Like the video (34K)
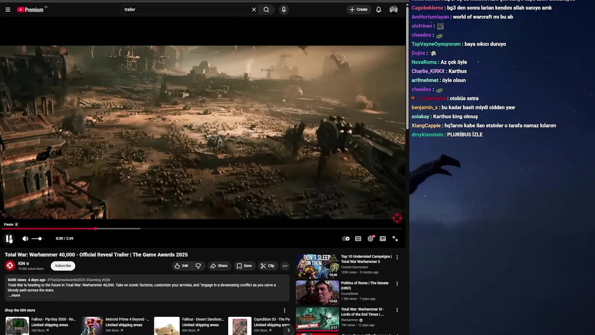Viewport: 595px width, 335px height. [181, 266]
